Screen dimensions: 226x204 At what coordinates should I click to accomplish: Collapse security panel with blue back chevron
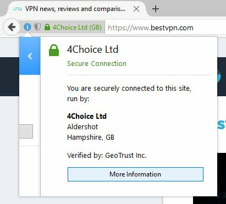[x=30, y=56]
